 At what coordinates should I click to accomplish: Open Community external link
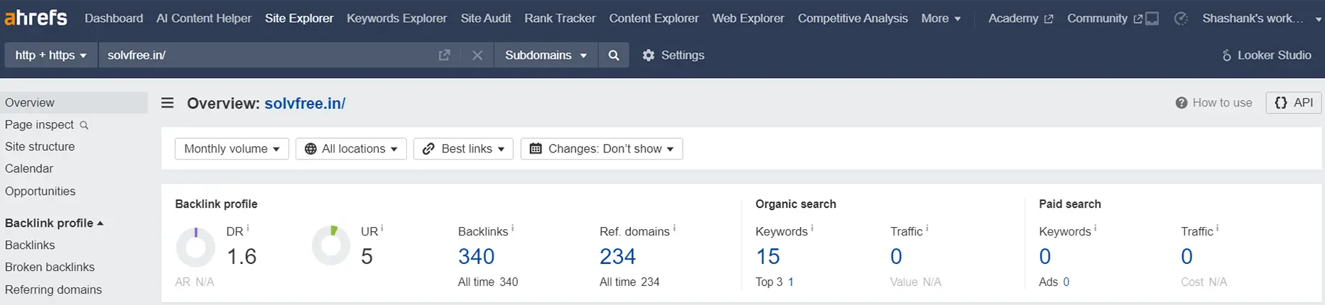[x=1105, y=18]
